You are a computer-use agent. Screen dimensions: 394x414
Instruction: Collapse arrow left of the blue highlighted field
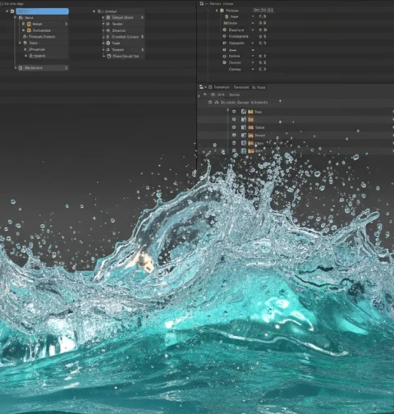(x=7, y=11)
